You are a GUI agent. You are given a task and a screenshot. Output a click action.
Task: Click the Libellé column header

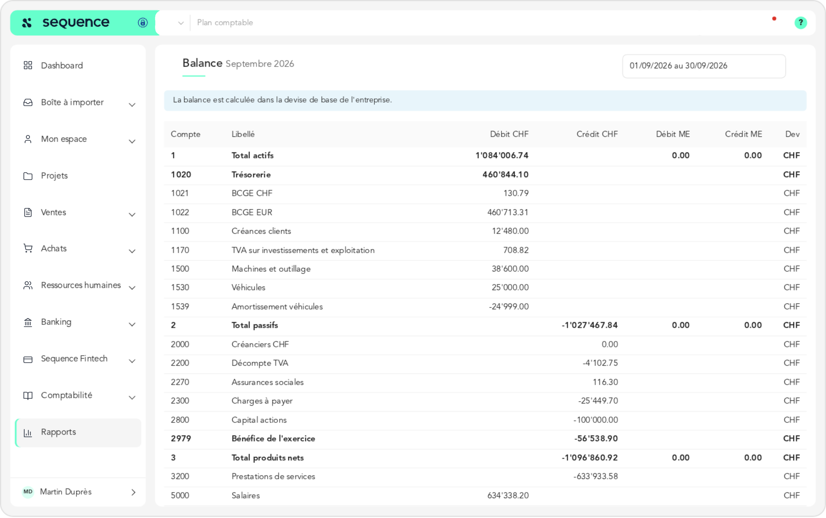tap(243, 134)
